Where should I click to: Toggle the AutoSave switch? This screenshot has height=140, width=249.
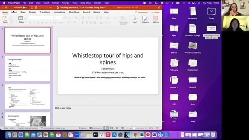click(x=25, y=7)
